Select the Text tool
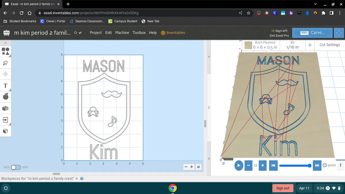This screenshot has height=194, width=345. click(5, 86)
